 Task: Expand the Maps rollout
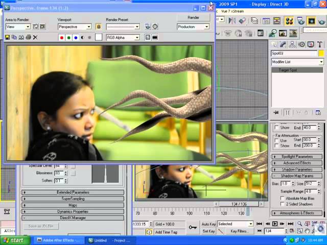tap(73, 205)
